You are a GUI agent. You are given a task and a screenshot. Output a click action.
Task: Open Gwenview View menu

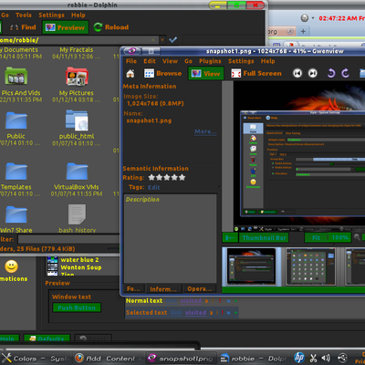170,61
